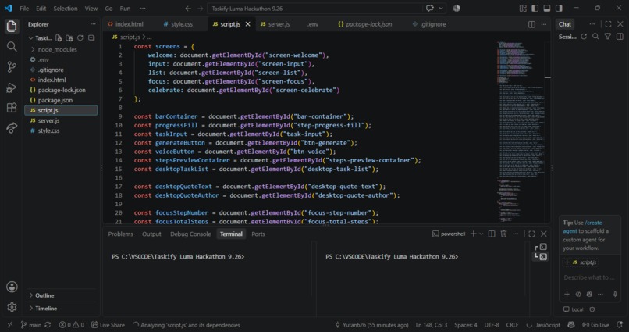Toggle primary side bar visibility
This screenshot has width=629, height=332.
coord(535,8)
